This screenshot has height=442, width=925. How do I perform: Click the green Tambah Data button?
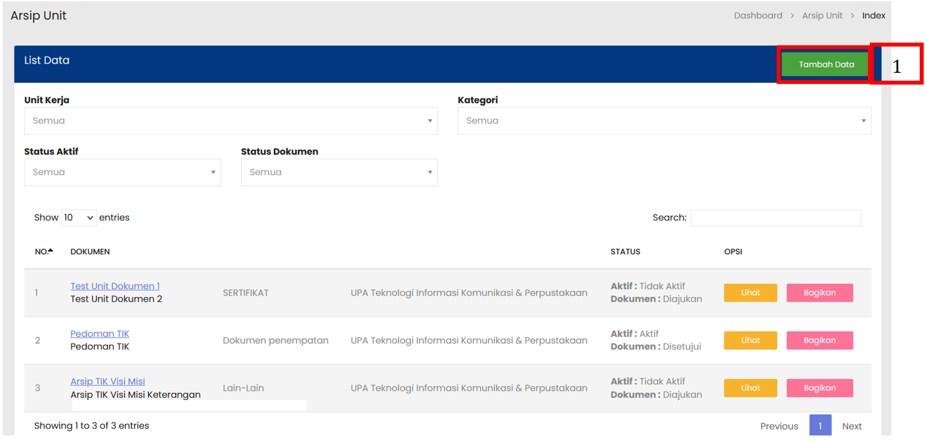tap(826, 64)
